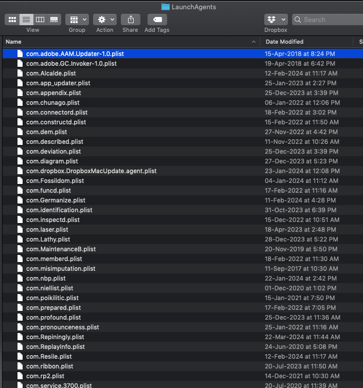Select com.adobe.AAM.Updater-1.0.plist file
363x388 pixels.
183,53
